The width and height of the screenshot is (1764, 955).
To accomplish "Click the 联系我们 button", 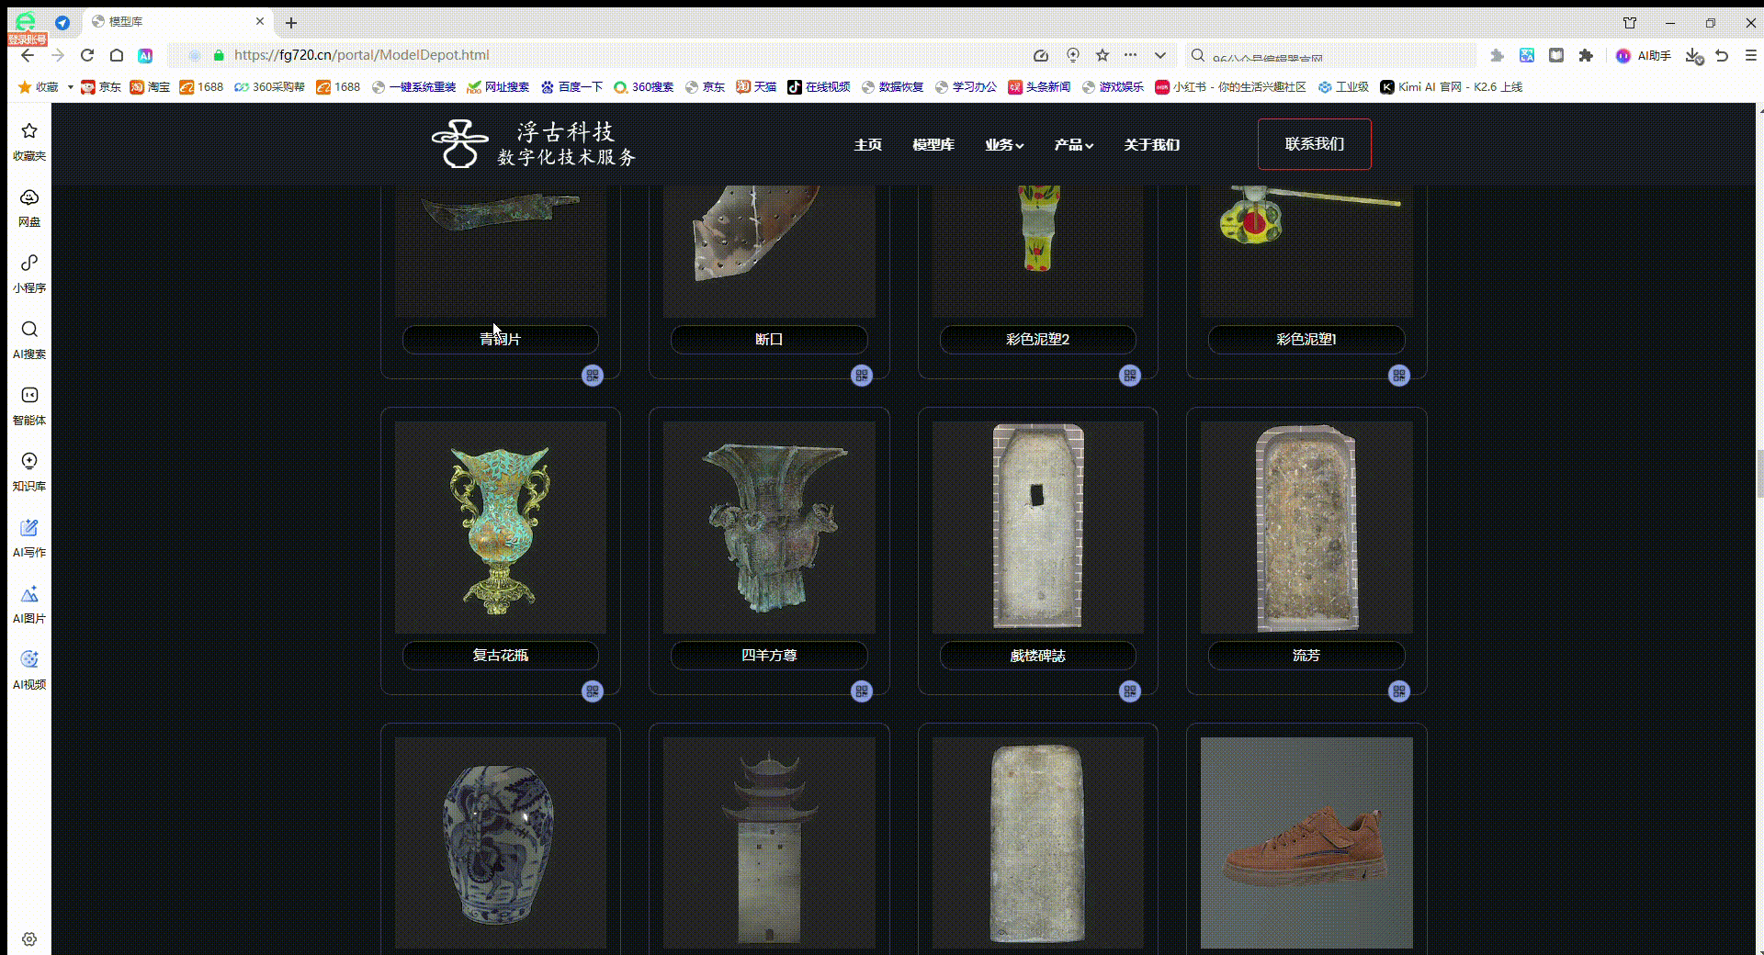I will click(1315, 144).
